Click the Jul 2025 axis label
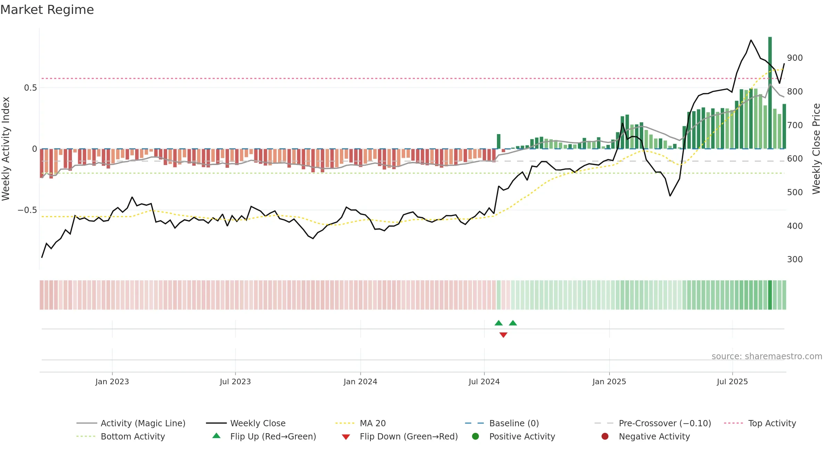Image resolution: width=834 pixels, height=469 pixels. [x=732, y=382]
